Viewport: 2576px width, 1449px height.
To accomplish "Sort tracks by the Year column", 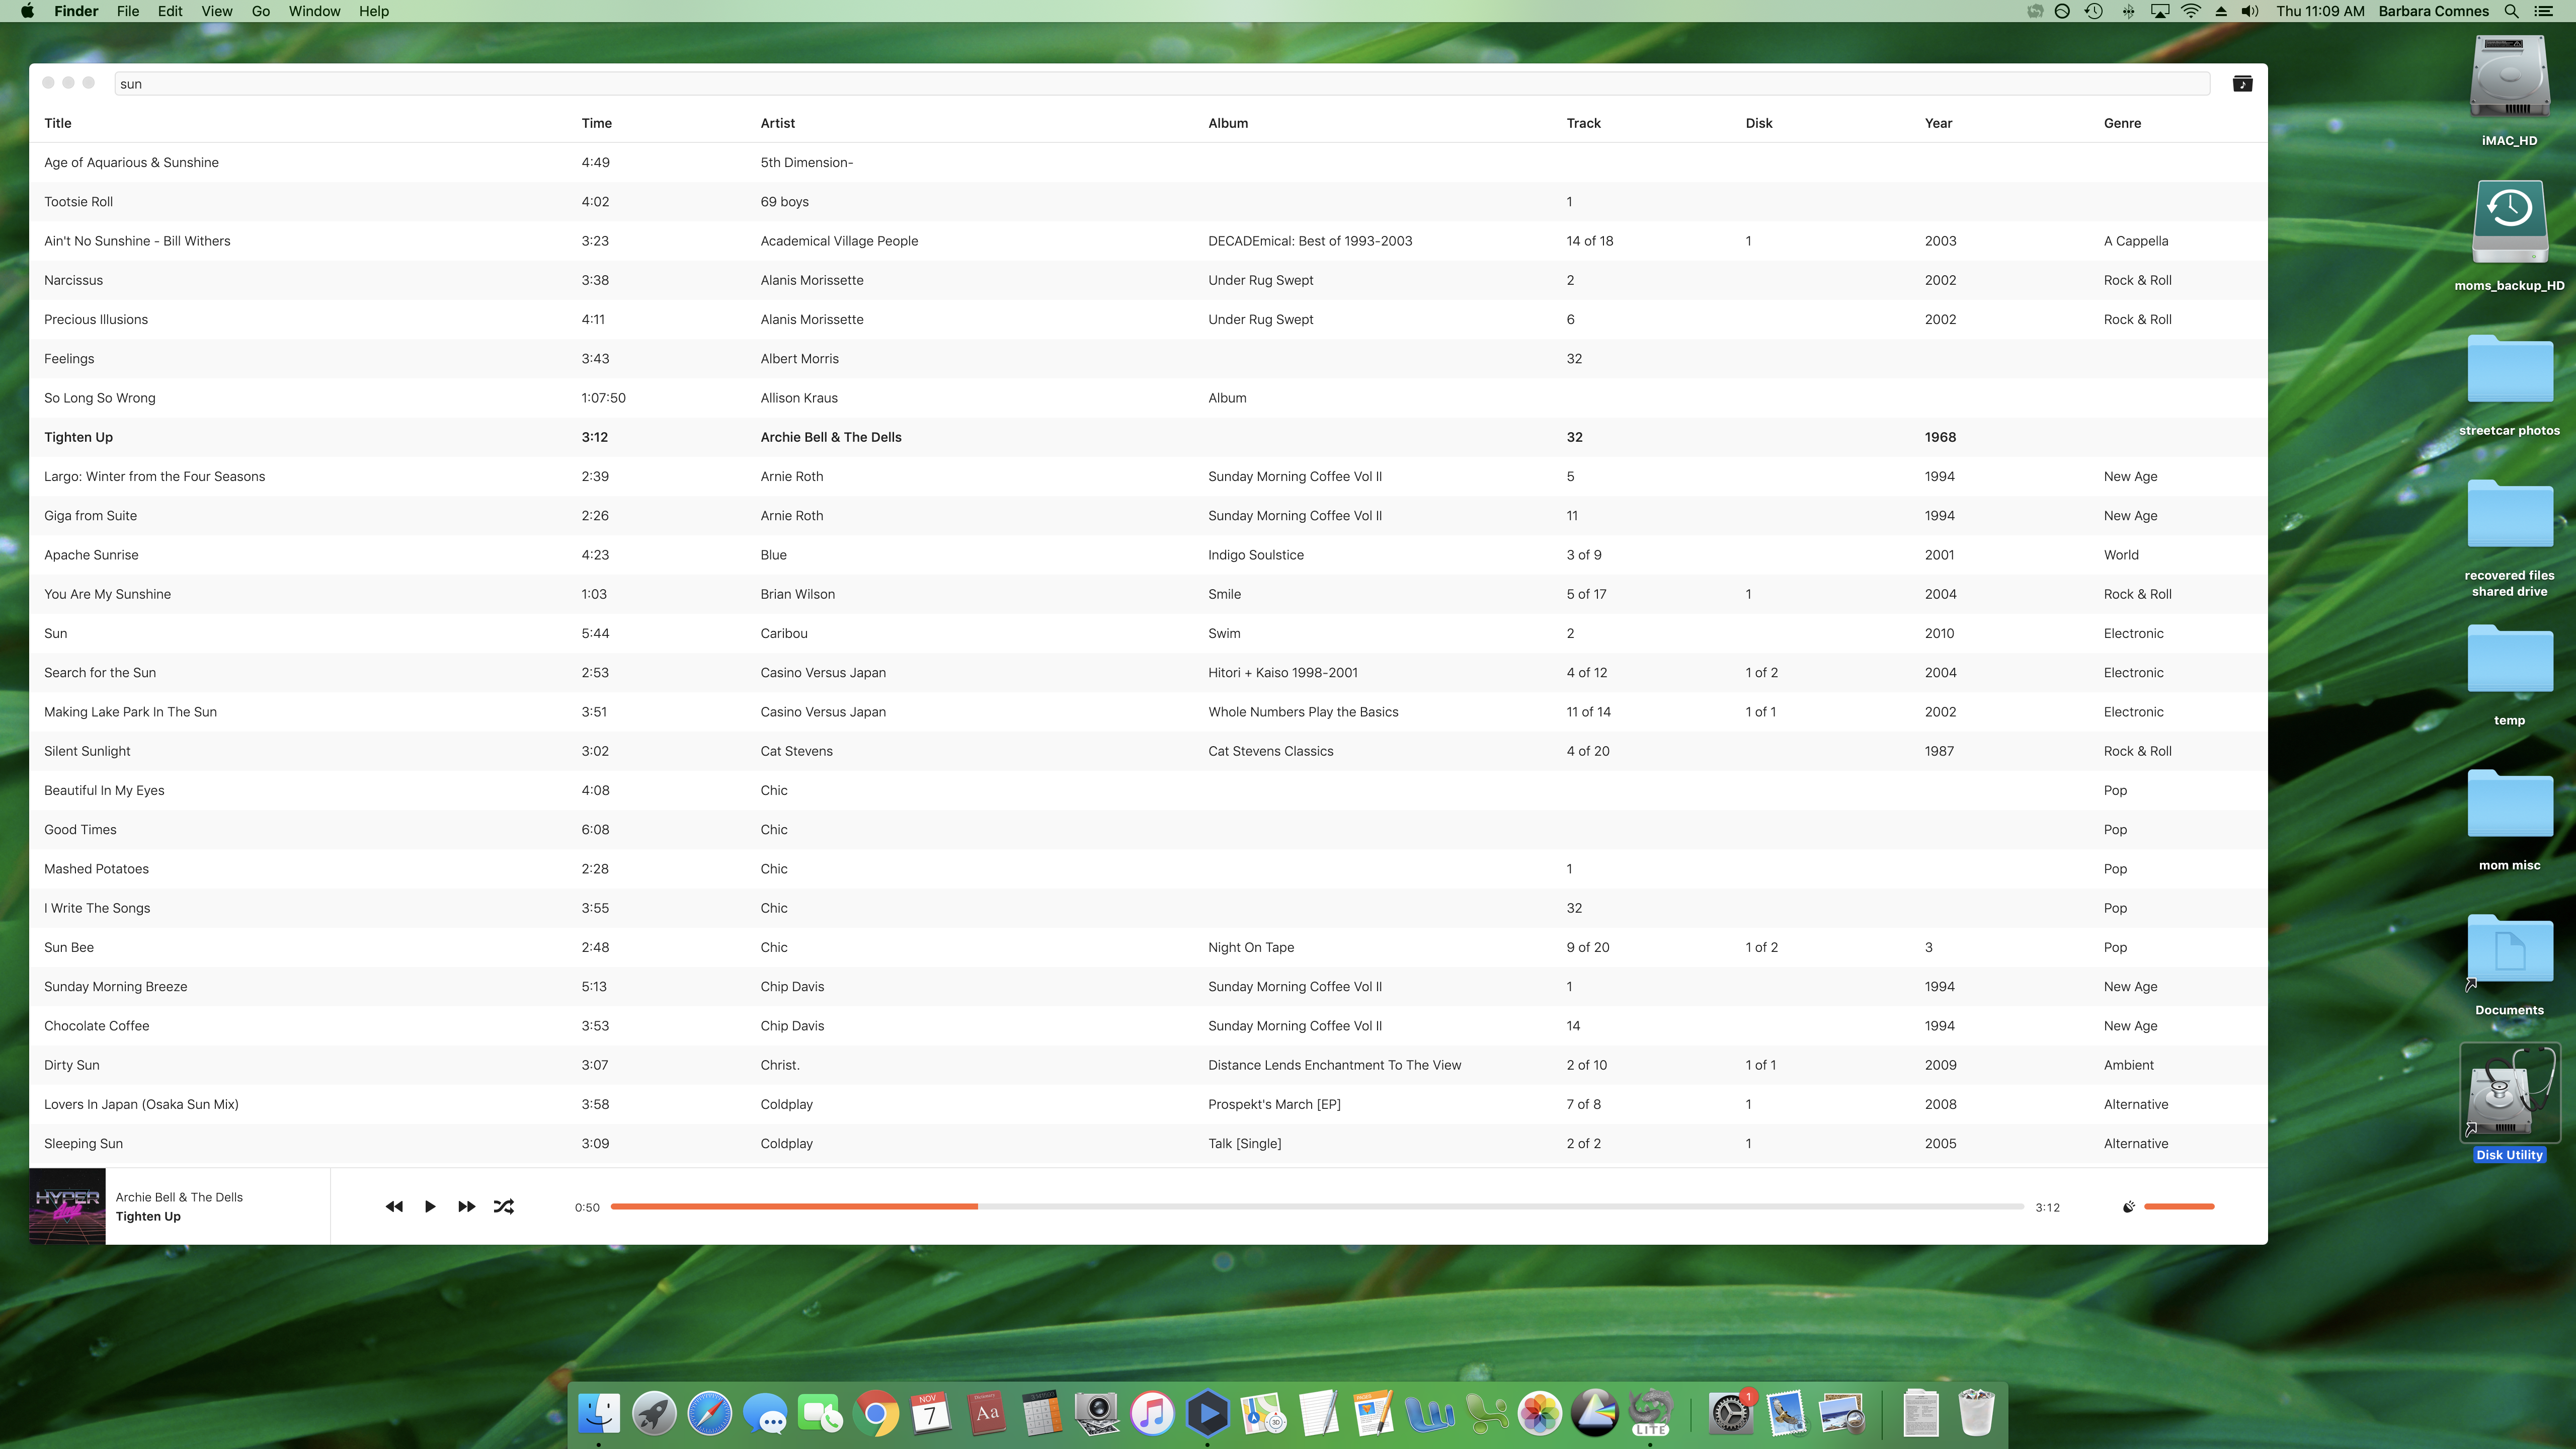I will pyautogui.click(x=1938, y=123).
